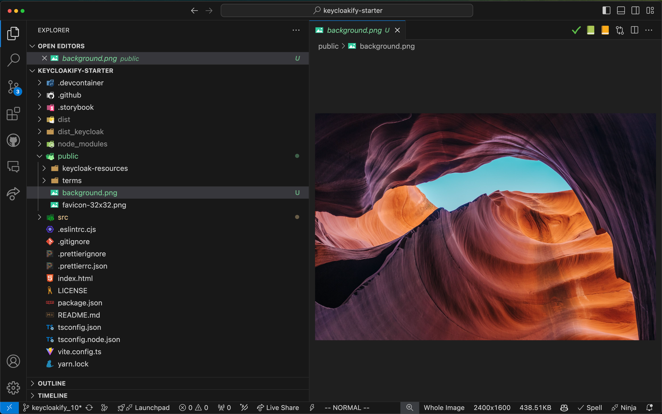Screen dimensions: 662x414
Task: Open Manage settings gear icon
Action: [13, 388]
